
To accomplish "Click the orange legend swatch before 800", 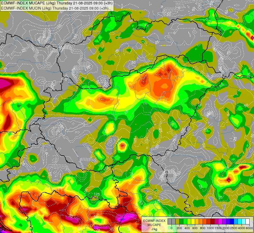I will click(201, 221).
